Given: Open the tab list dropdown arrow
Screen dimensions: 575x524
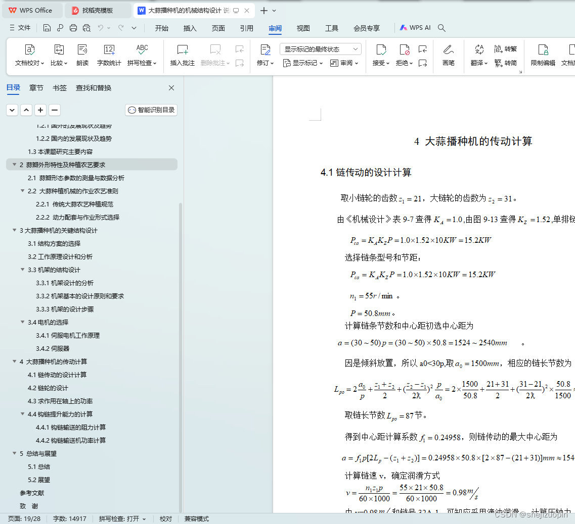Looking at the screenshot, I should (x=274, y=11).
